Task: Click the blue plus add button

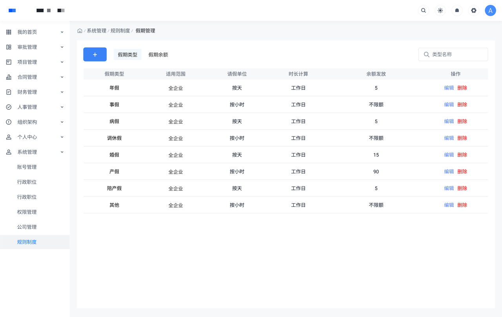Action: click(95, 55)
